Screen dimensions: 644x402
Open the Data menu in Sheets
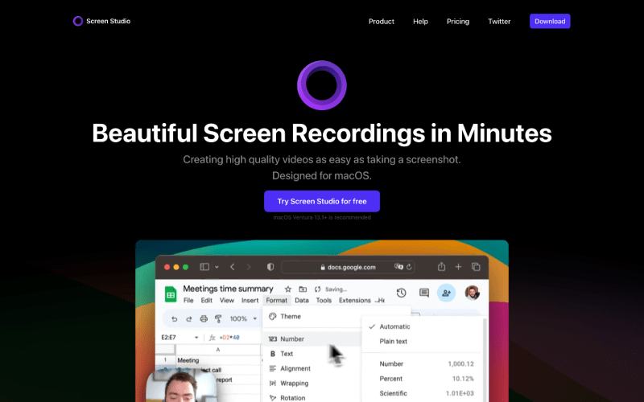[x=301, y=300]
